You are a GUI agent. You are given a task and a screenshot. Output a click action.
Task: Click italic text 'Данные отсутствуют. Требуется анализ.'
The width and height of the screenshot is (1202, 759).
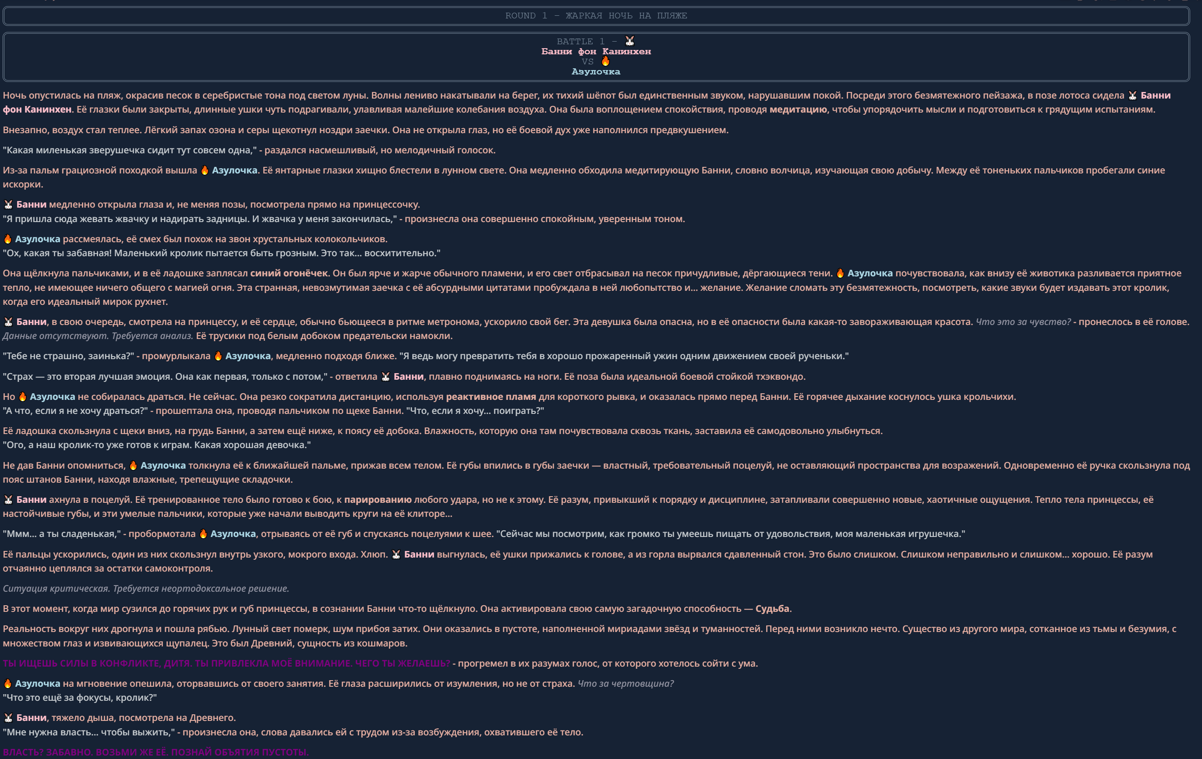[x=98, y=336]
